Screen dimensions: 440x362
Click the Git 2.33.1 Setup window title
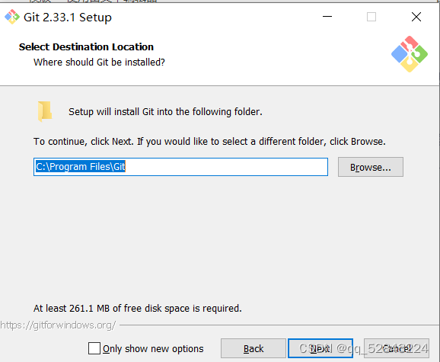[x=68, y=18]
